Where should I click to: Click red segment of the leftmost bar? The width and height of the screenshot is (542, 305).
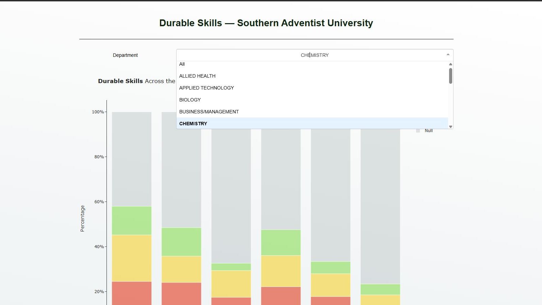[132, 293]
